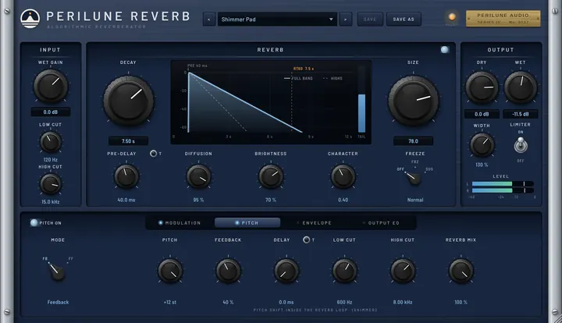Click the 120 Hz low cut value
This screenshot has width=562, height=323.
tap(51, 160)
